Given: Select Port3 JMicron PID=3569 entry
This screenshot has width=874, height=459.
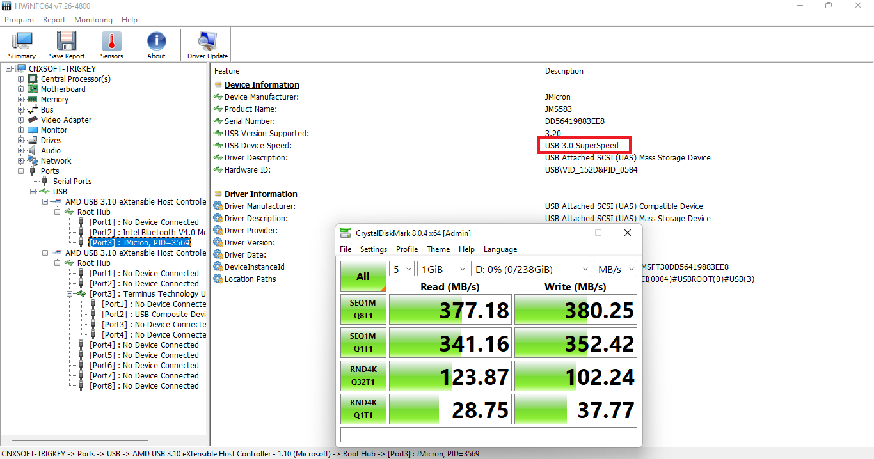Looking at the screenshot, I should [139, 242].
